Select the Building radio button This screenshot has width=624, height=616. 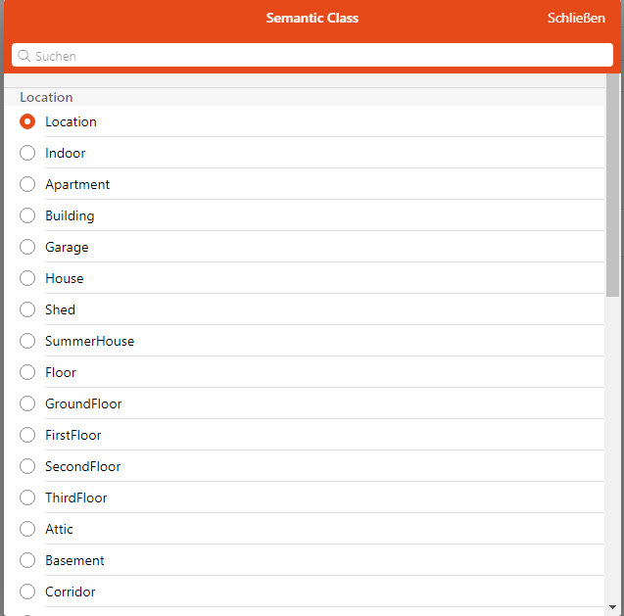point(27,215)
